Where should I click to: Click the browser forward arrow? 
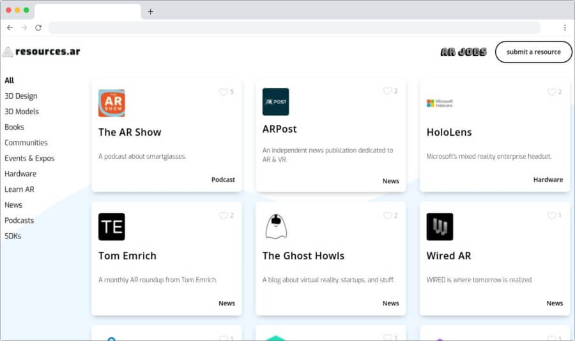24,27
